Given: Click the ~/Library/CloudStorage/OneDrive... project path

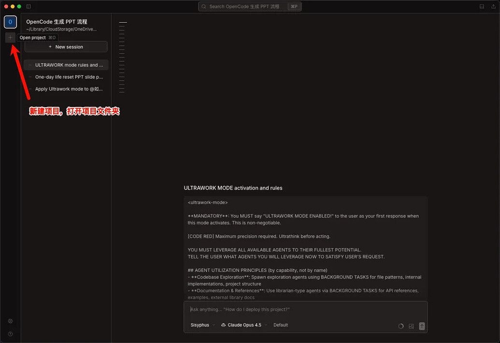Looking at the screenshot, I should (x=61, y=29).
